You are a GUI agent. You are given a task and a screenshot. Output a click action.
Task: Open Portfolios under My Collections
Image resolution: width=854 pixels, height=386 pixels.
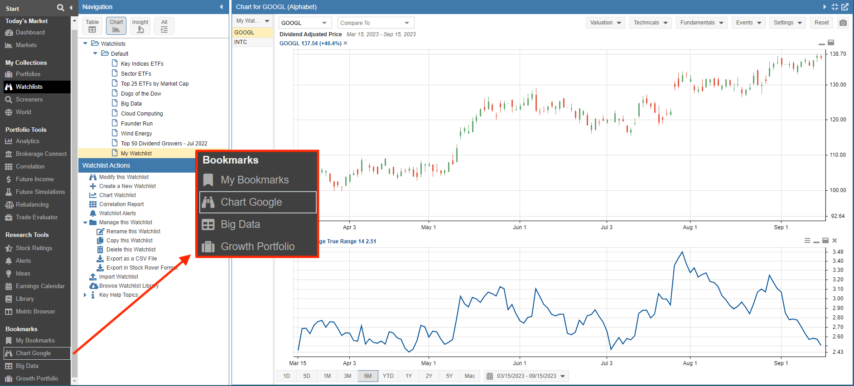click(28, 74)
